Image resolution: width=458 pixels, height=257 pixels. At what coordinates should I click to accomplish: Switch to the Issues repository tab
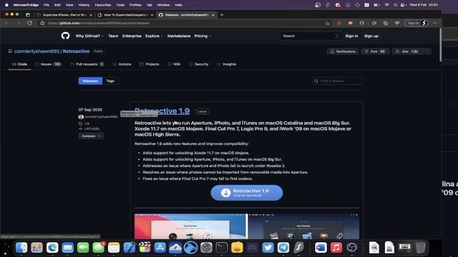pos(48,64)
